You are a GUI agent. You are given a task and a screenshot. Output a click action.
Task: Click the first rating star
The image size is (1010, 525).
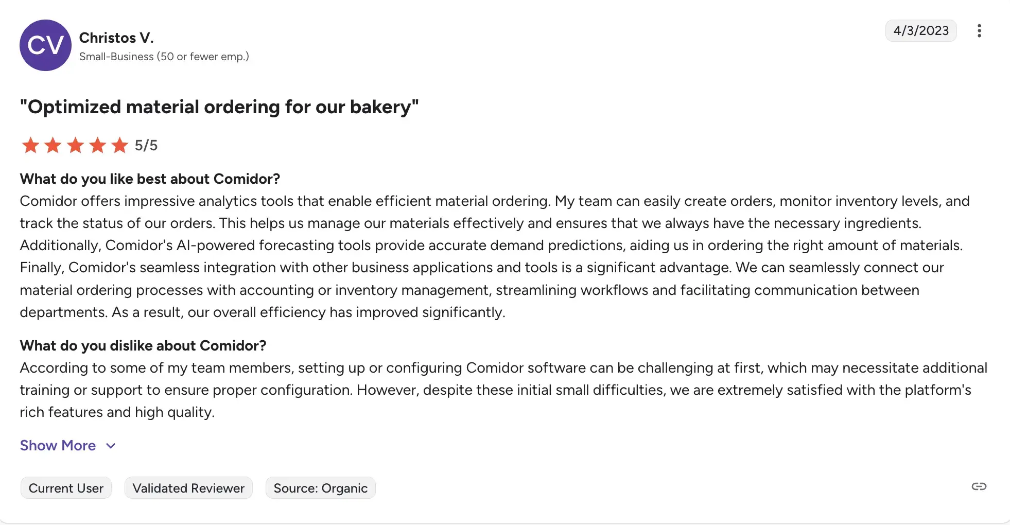[30, 146]
